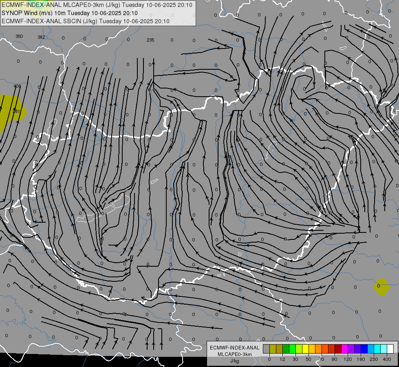Click the legend title 'ECMWF-INDEX-ANAL'
The width and height of the screenshot is (399, 367).
[235, 348]
